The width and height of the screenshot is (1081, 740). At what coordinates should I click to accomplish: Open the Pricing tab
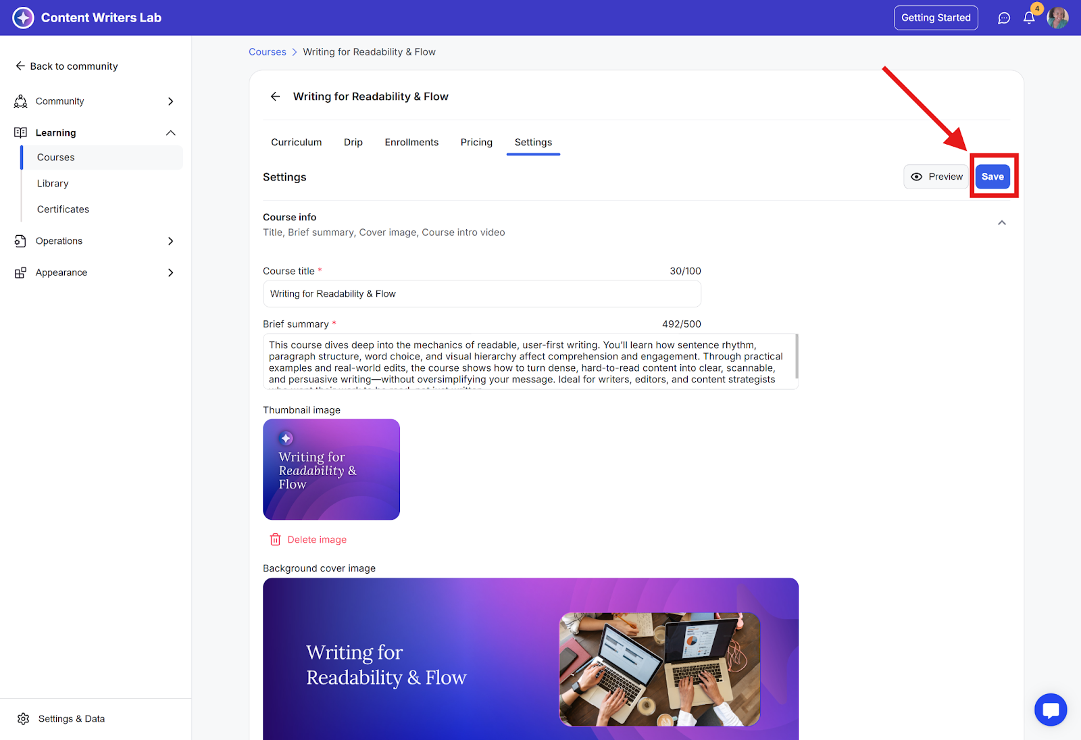coord(476,142)
